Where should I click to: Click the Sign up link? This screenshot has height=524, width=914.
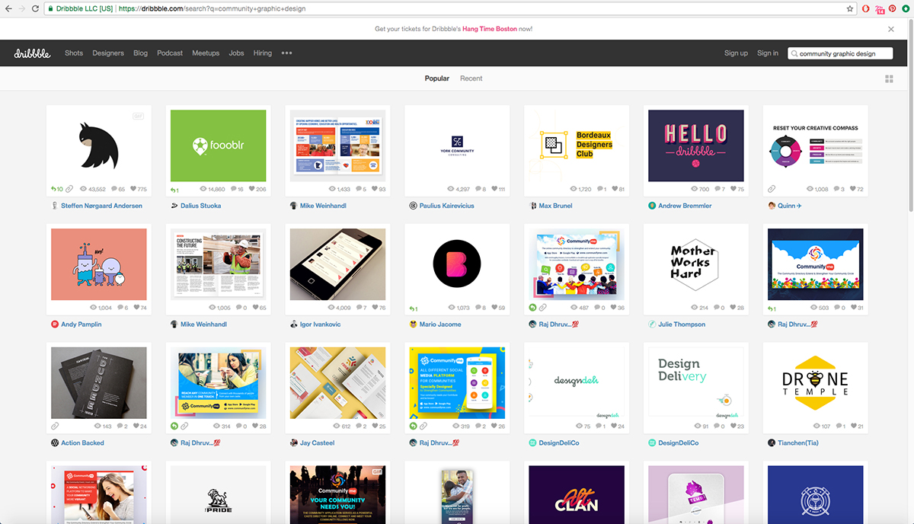[x=736, y=53]
